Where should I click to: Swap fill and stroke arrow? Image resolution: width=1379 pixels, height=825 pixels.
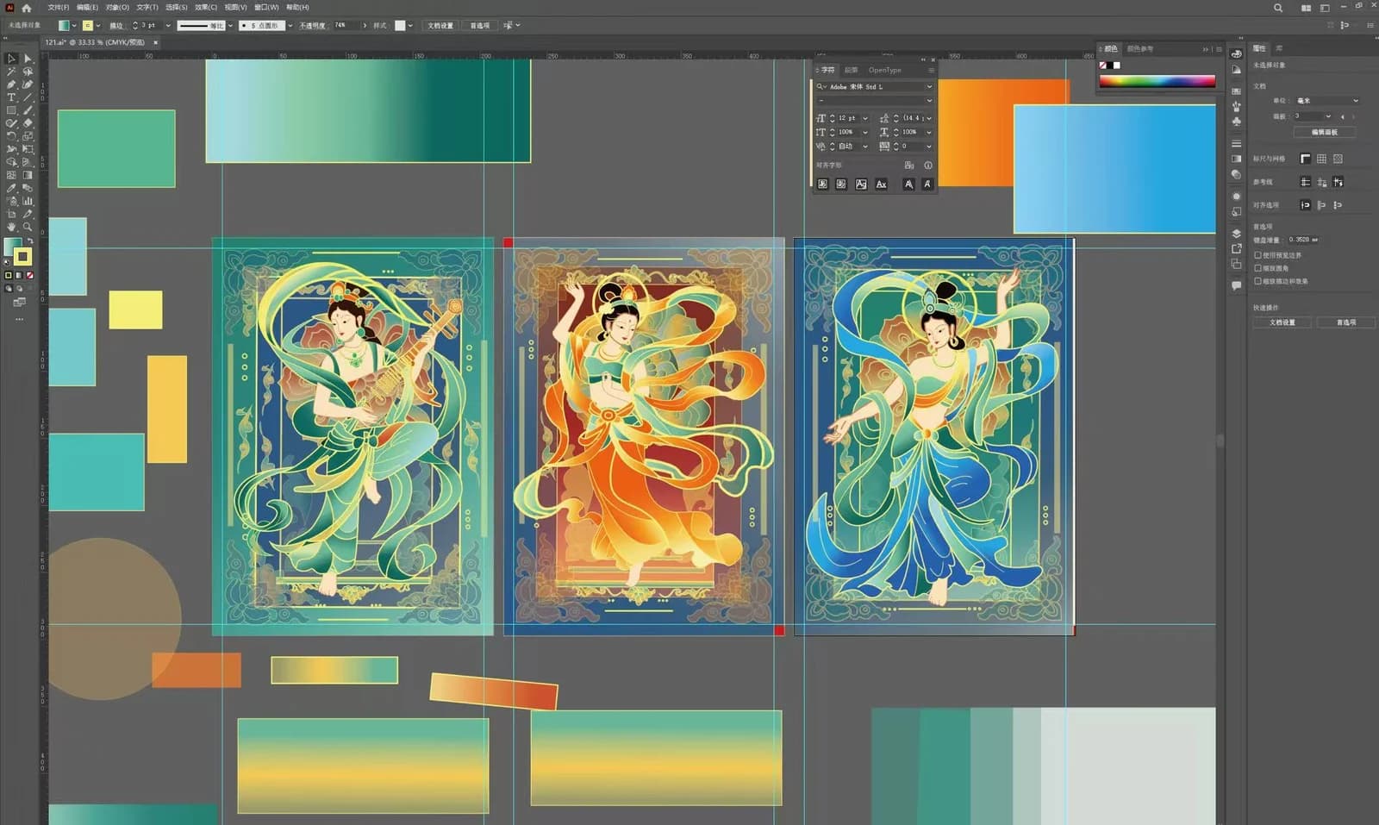[x=29, y=241]
